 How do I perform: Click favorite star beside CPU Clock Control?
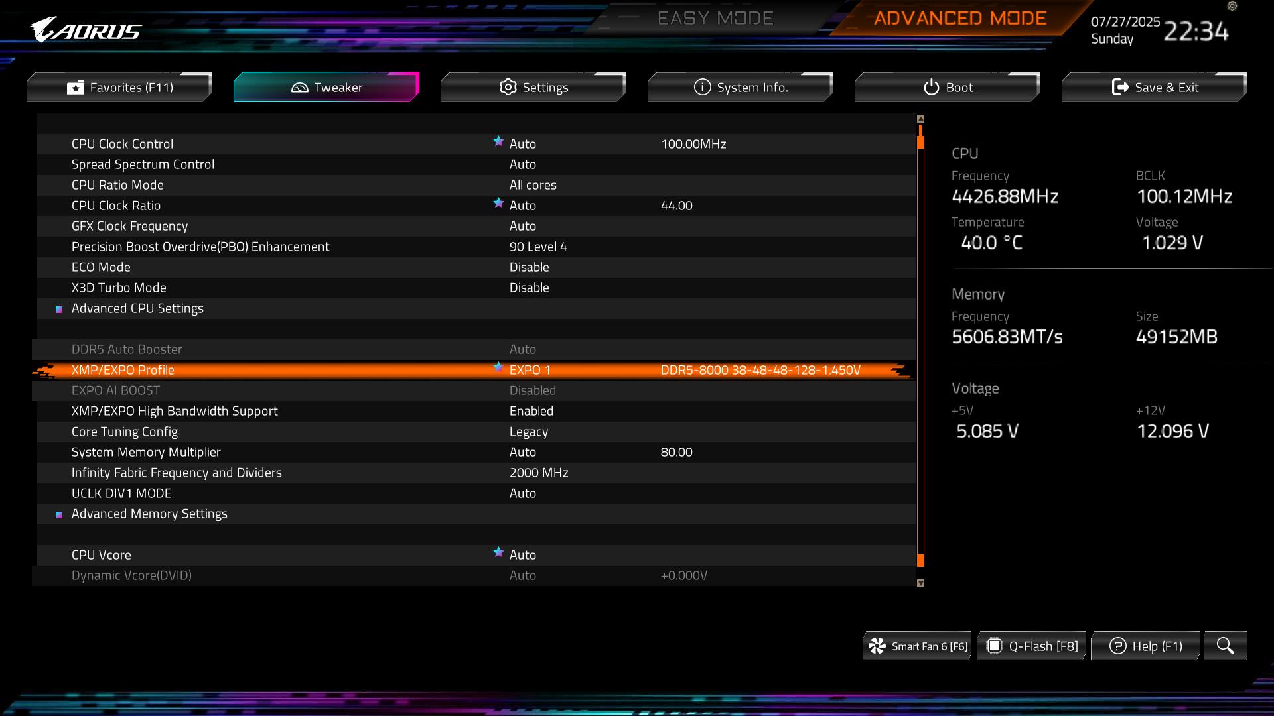tap(498, 141)
